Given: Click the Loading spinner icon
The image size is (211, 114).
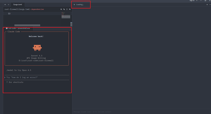Looking at the screenshot, I should pyautogui.click(x=74, y=5).
